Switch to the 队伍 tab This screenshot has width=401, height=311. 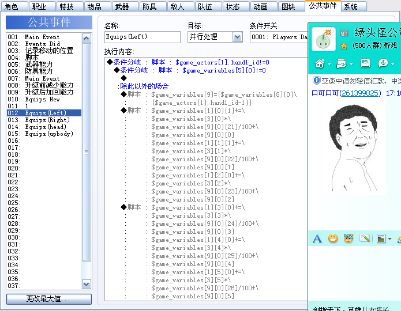click(208, 6)
